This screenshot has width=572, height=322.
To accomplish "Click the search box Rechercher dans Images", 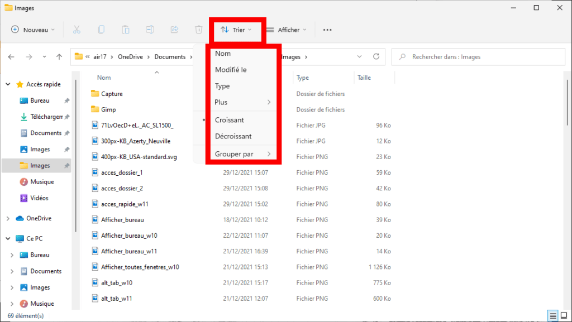I will tap(478, 57).
